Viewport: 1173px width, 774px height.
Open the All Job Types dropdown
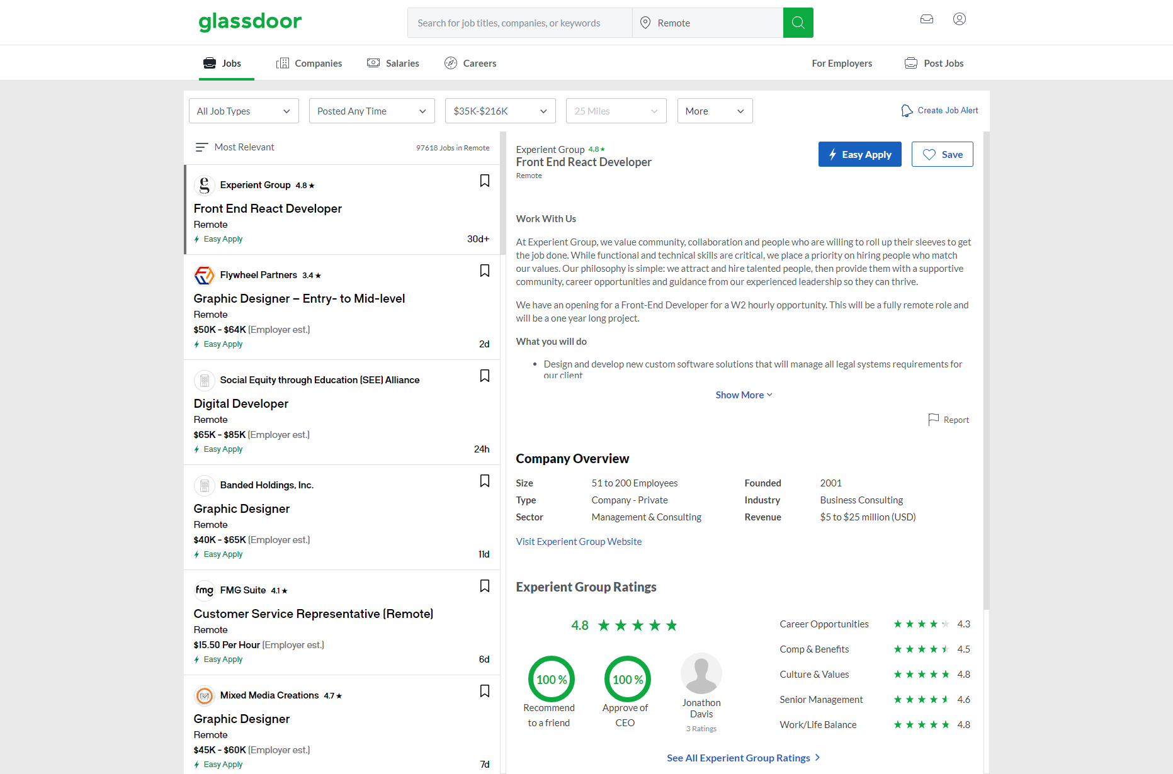(x=244, y=111)
